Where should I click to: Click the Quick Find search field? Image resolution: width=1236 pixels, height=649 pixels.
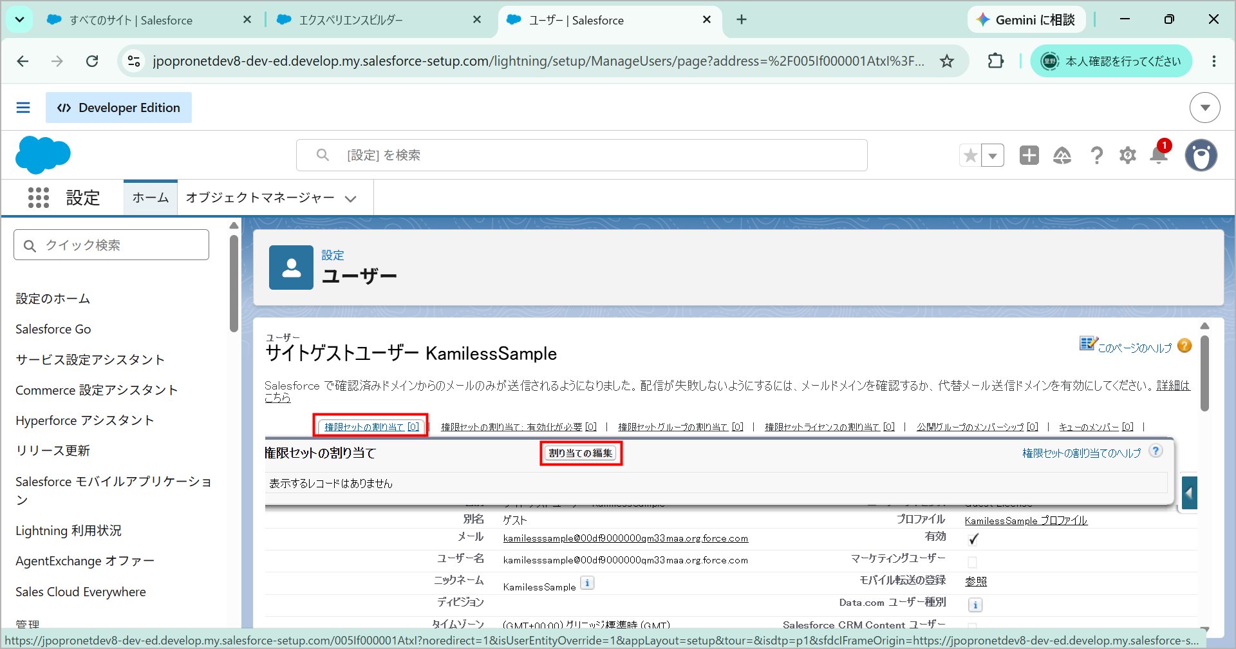[111, 245]
